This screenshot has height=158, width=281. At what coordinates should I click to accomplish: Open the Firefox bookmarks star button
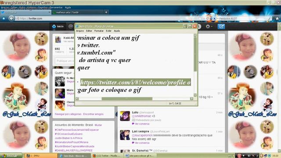pos(4,18)
